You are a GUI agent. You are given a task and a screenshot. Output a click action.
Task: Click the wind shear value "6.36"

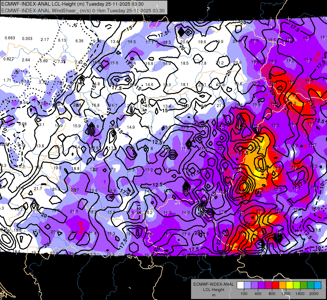[x=79, y=41]
